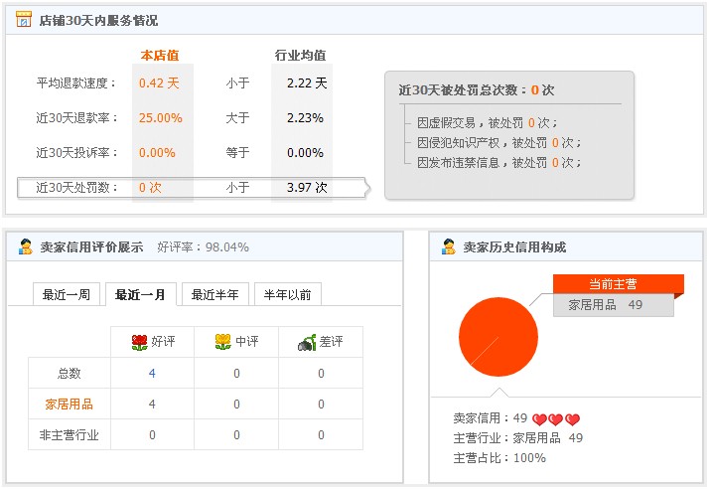Click the red hearts seller credit rating
Image resolution: width=710 pixels, height=489 pixels.
coord(556,419)
